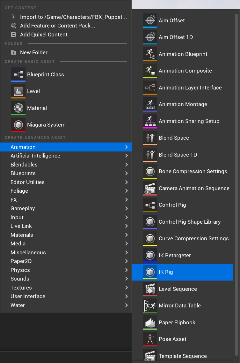Click the Level Sequence clapperboard icon
The image size is (240, 363).
150,289
